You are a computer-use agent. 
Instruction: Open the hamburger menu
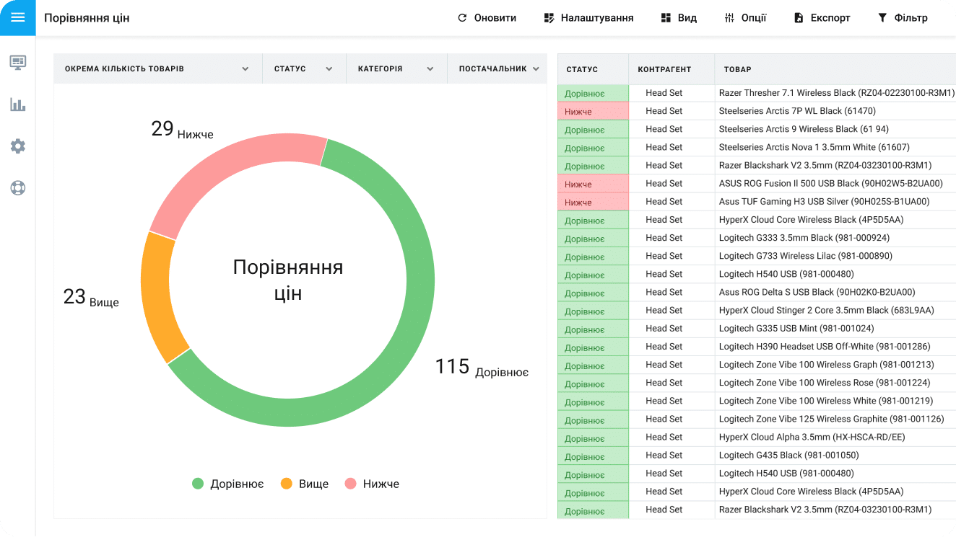[17, 17]
